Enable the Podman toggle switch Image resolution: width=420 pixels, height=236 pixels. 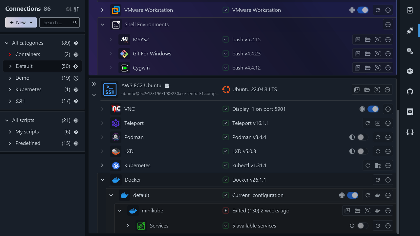(x=362, y=137)
